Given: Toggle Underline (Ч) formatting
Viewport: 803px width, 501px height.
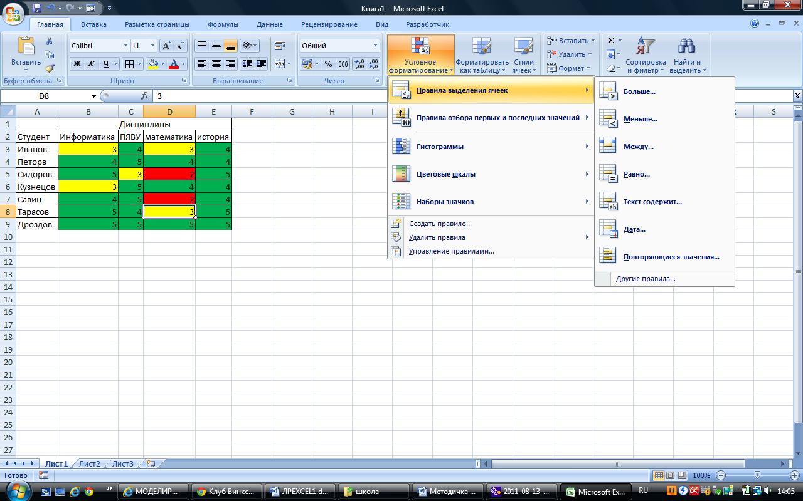Looking at the screenshot, I should point(106,64).
